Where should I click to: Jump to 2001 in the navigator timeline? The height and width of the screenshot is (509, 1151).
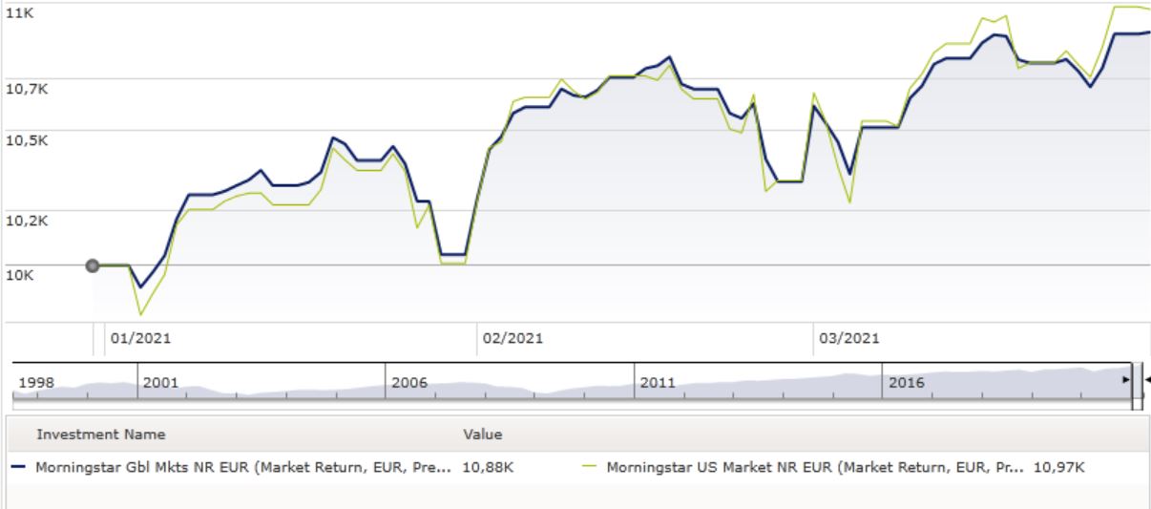tap(159, 383)
